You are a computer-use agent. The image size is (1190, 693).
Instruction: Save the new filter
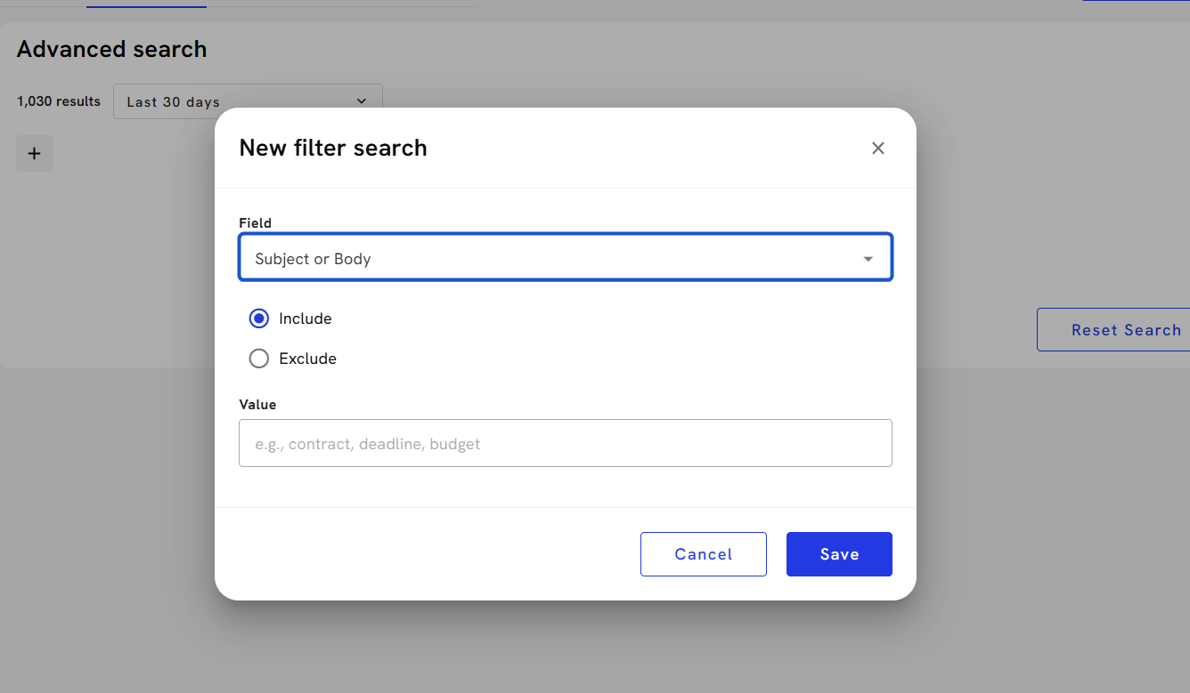click(839, 554)
